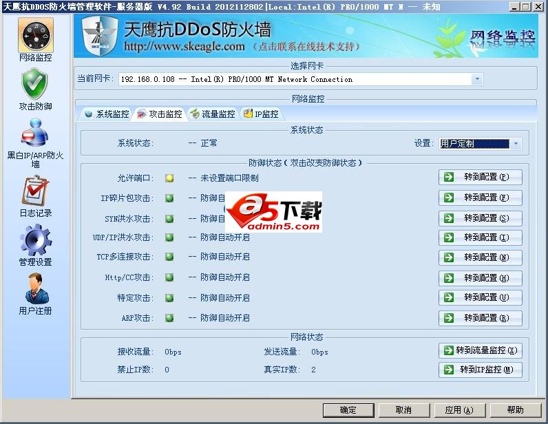548x424 pixels.
Task: Close the firewall window
Action: 538,7
